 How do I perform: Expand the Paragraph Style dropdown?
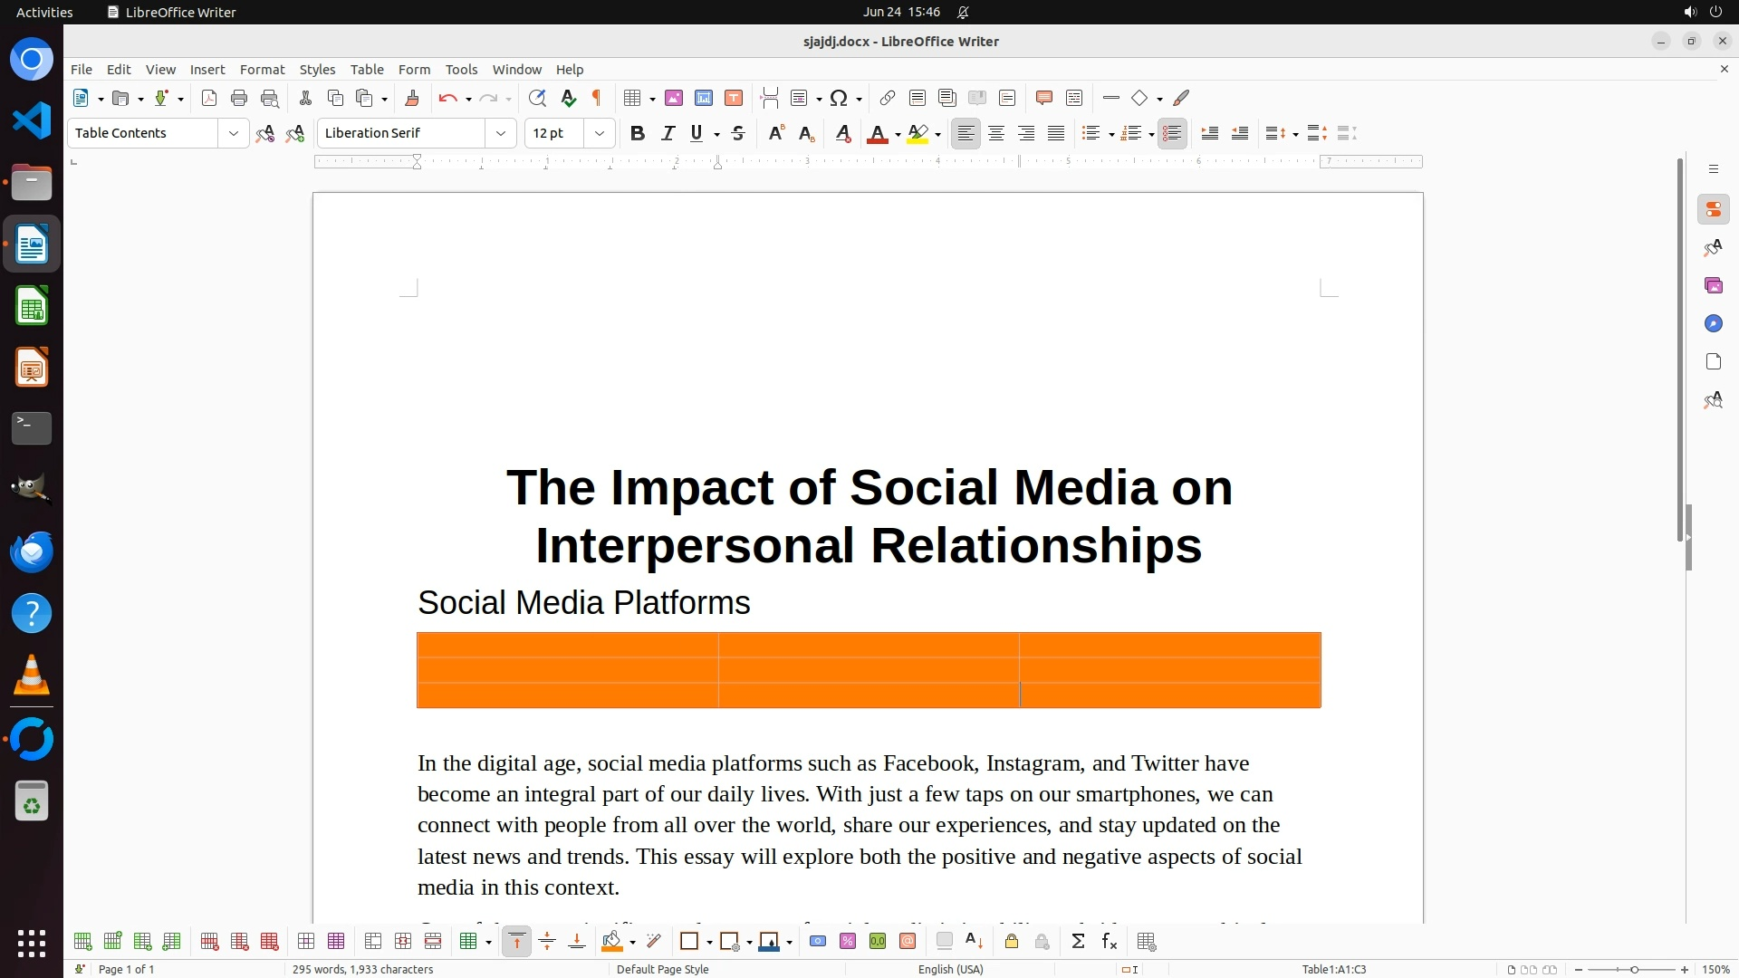click(x=233, y=133)
